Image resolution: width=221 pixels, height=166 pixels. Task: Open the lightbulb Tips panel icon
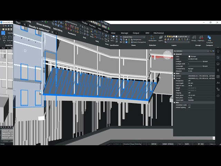tap(218, 51)
